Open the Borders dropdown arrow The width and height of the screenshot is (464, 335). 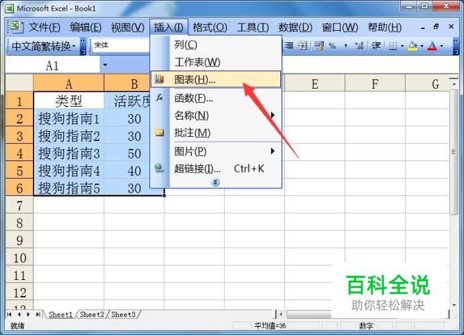[402, 46]
